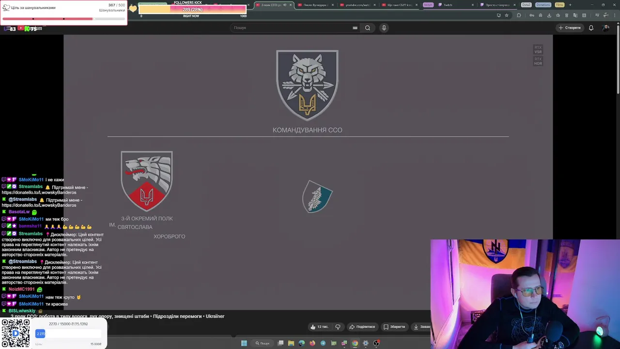Click the donation QR code
Image resolution: width=620 pixels, height=349 pixels.
click(x=15, y=333)
